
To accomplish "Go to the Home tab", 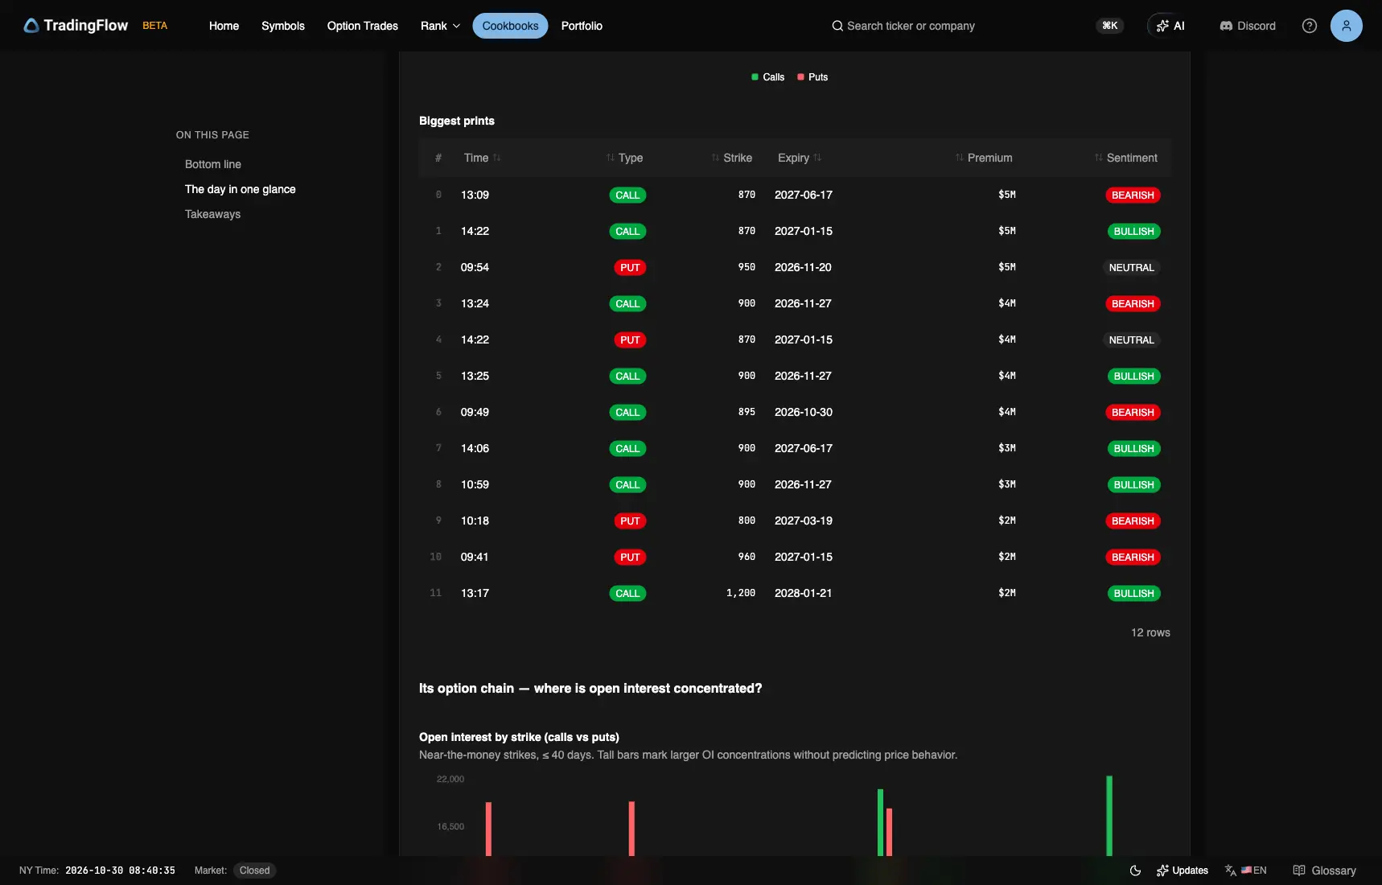I will 224,26.
